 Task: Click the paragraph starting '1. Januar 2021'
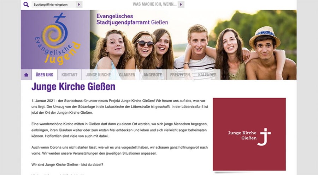[120, 107]
